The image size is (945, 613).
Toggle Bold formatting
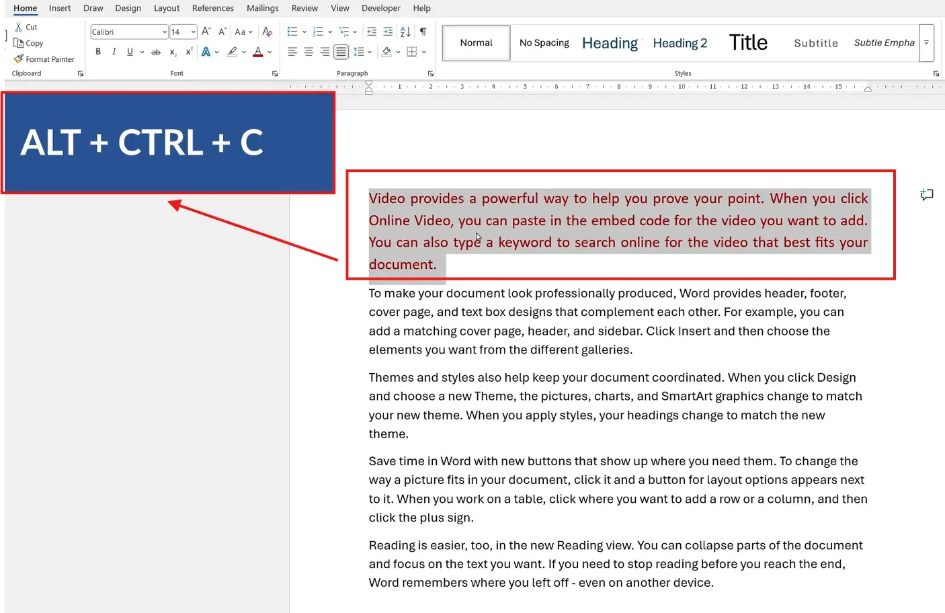[98, 52]
